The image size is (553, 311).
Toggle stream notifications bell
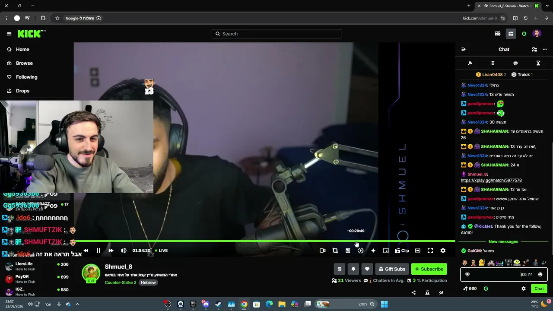(x=353, y=269)
